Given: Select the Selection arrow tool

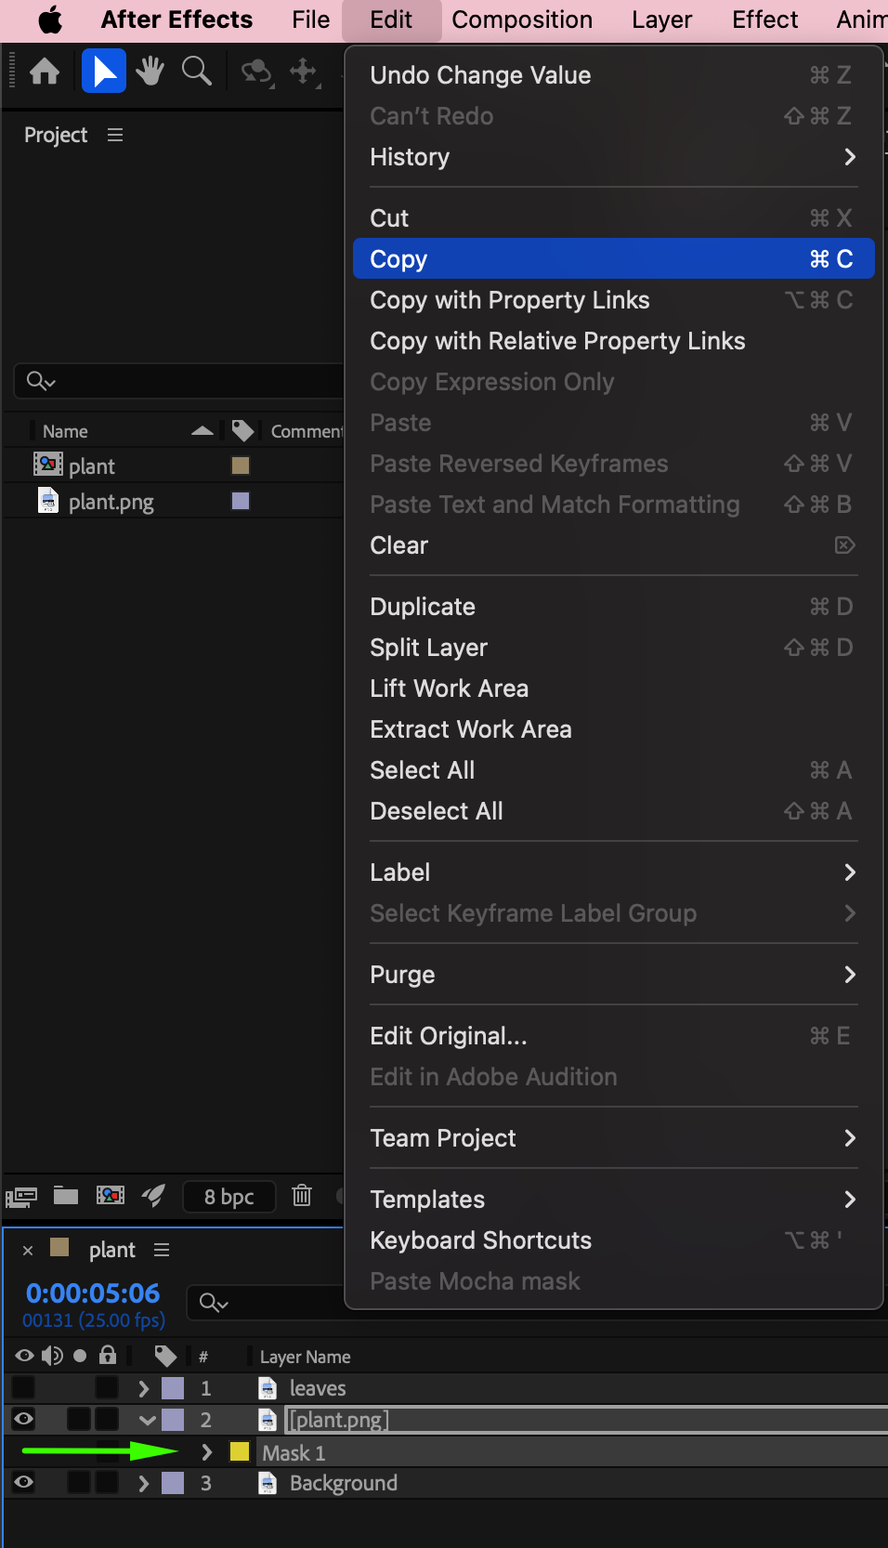Looking at the screenshot, I should (x=104, y=72).
